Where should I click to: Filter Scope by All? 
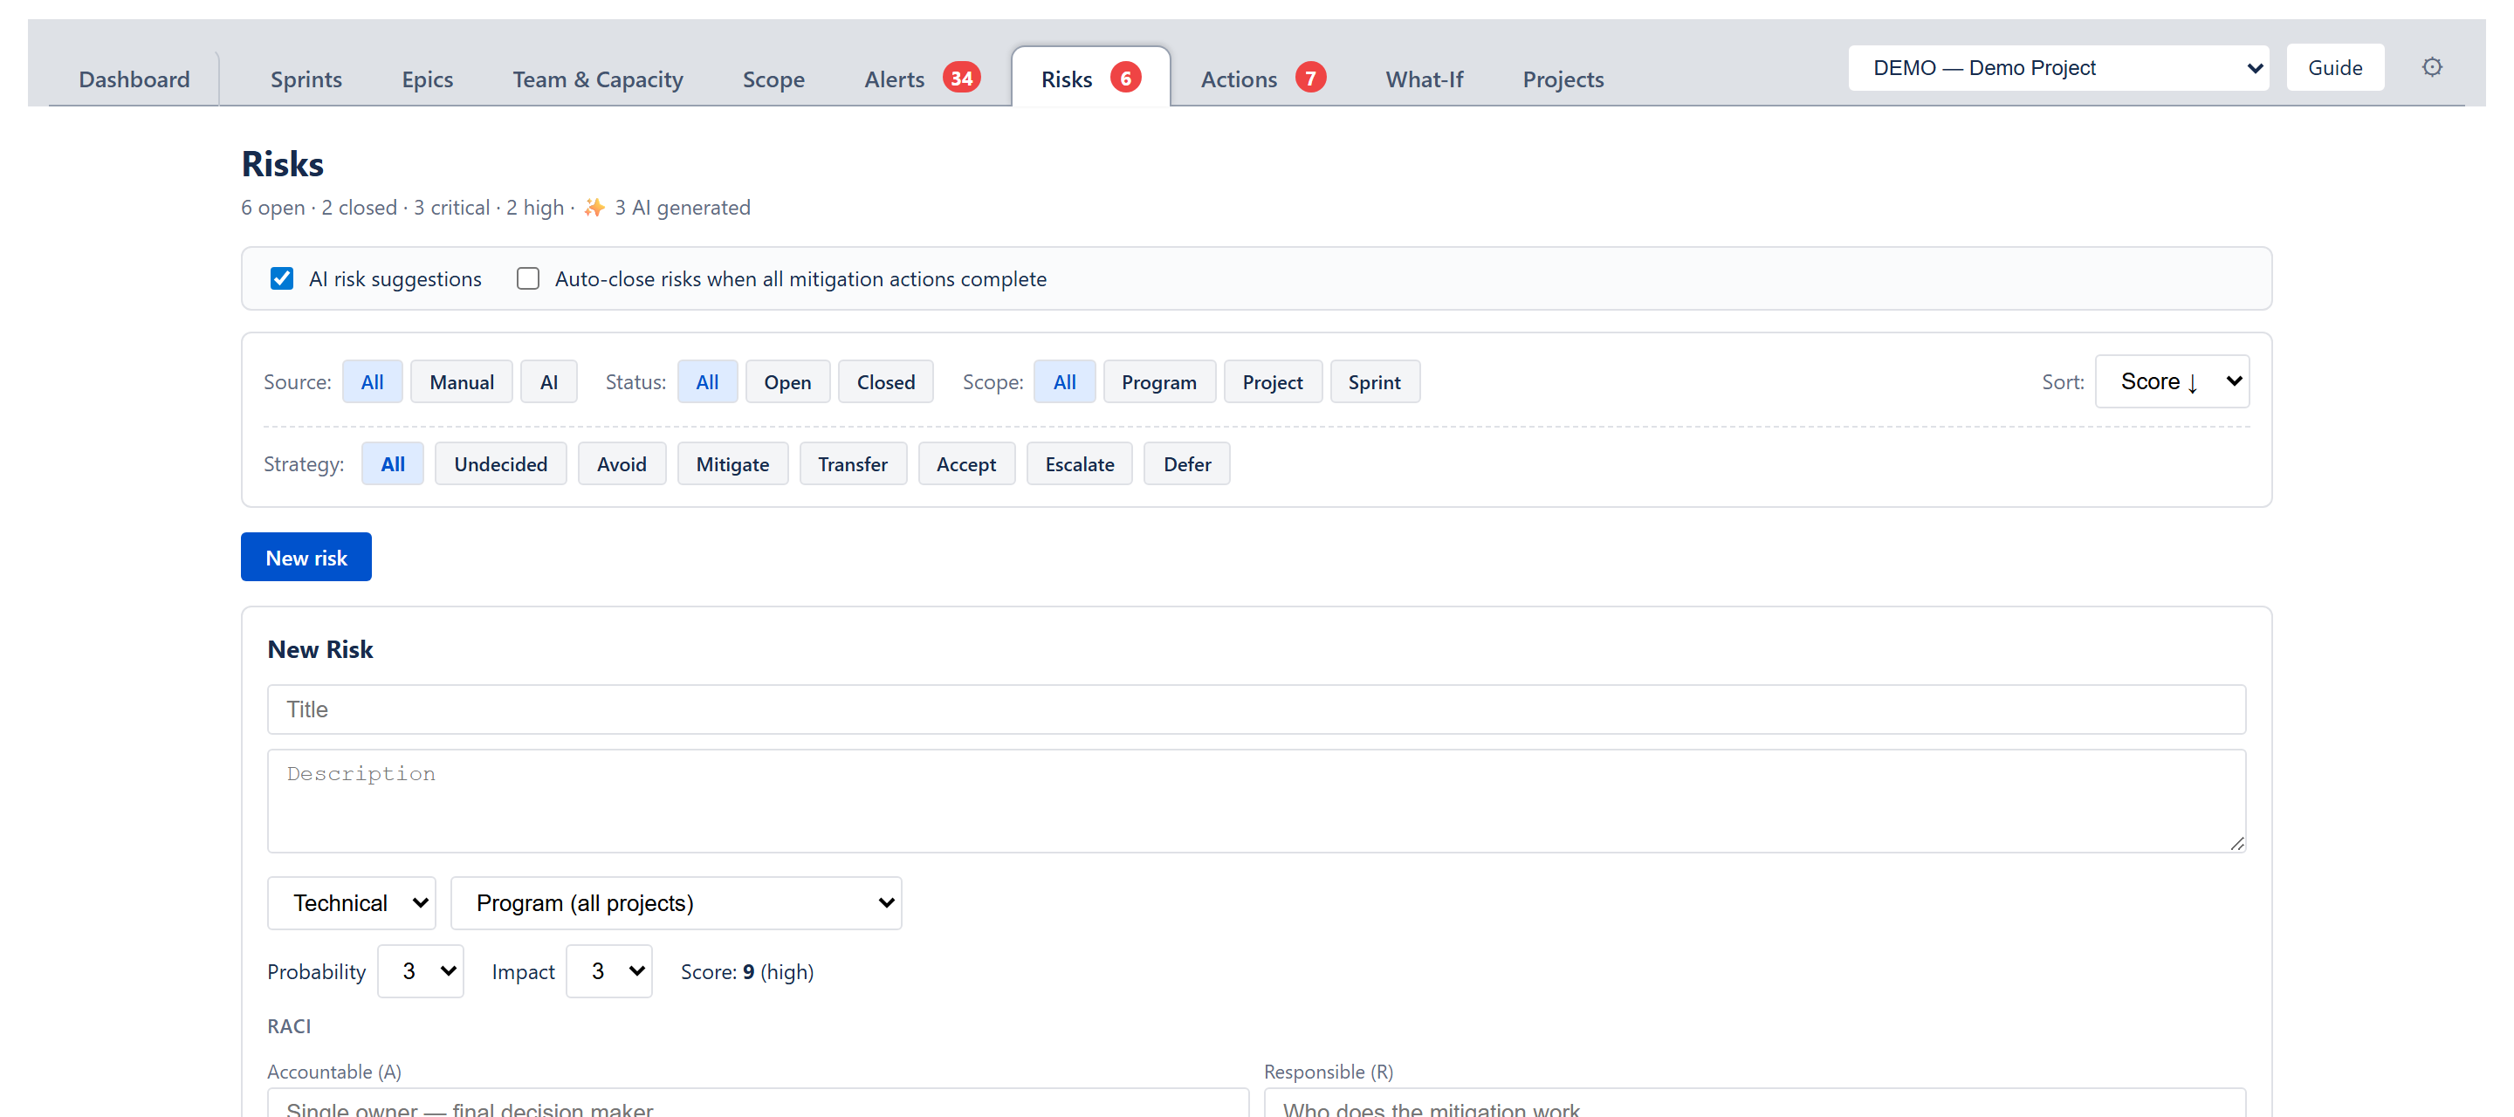(1065, 382)
